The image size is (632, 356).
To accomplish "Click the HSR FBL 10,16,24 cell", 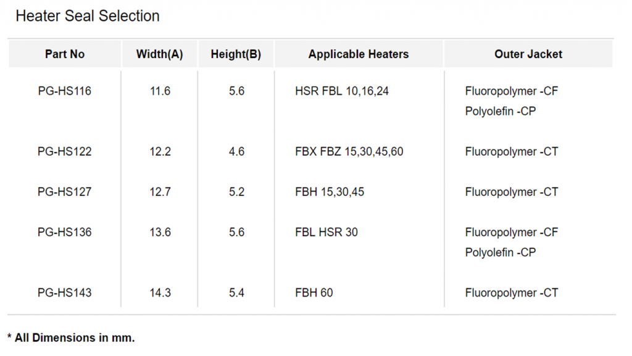I will (342, 91).
